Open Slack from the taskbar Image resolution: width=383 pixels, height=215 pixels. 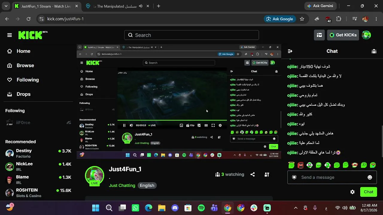254,208
